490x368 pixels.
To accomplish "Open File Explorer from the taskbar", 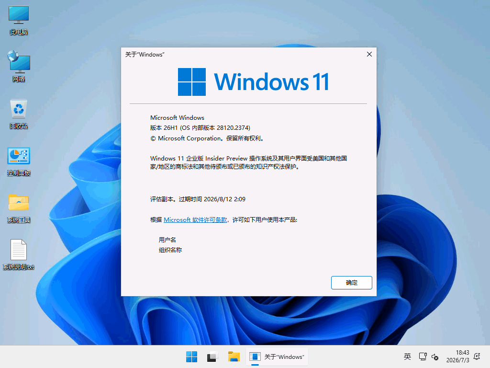I will coord(234,356).
